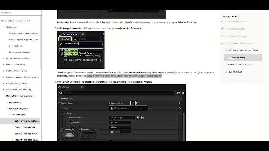Screen dimensions: 269x151
Task: Click the Sight Radius 3000.0 field
Action: pyautogui.click(x=120, y=123)
